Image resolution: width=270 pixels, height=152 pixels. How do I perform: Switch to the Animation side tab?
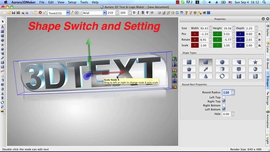tap(268, 119)
